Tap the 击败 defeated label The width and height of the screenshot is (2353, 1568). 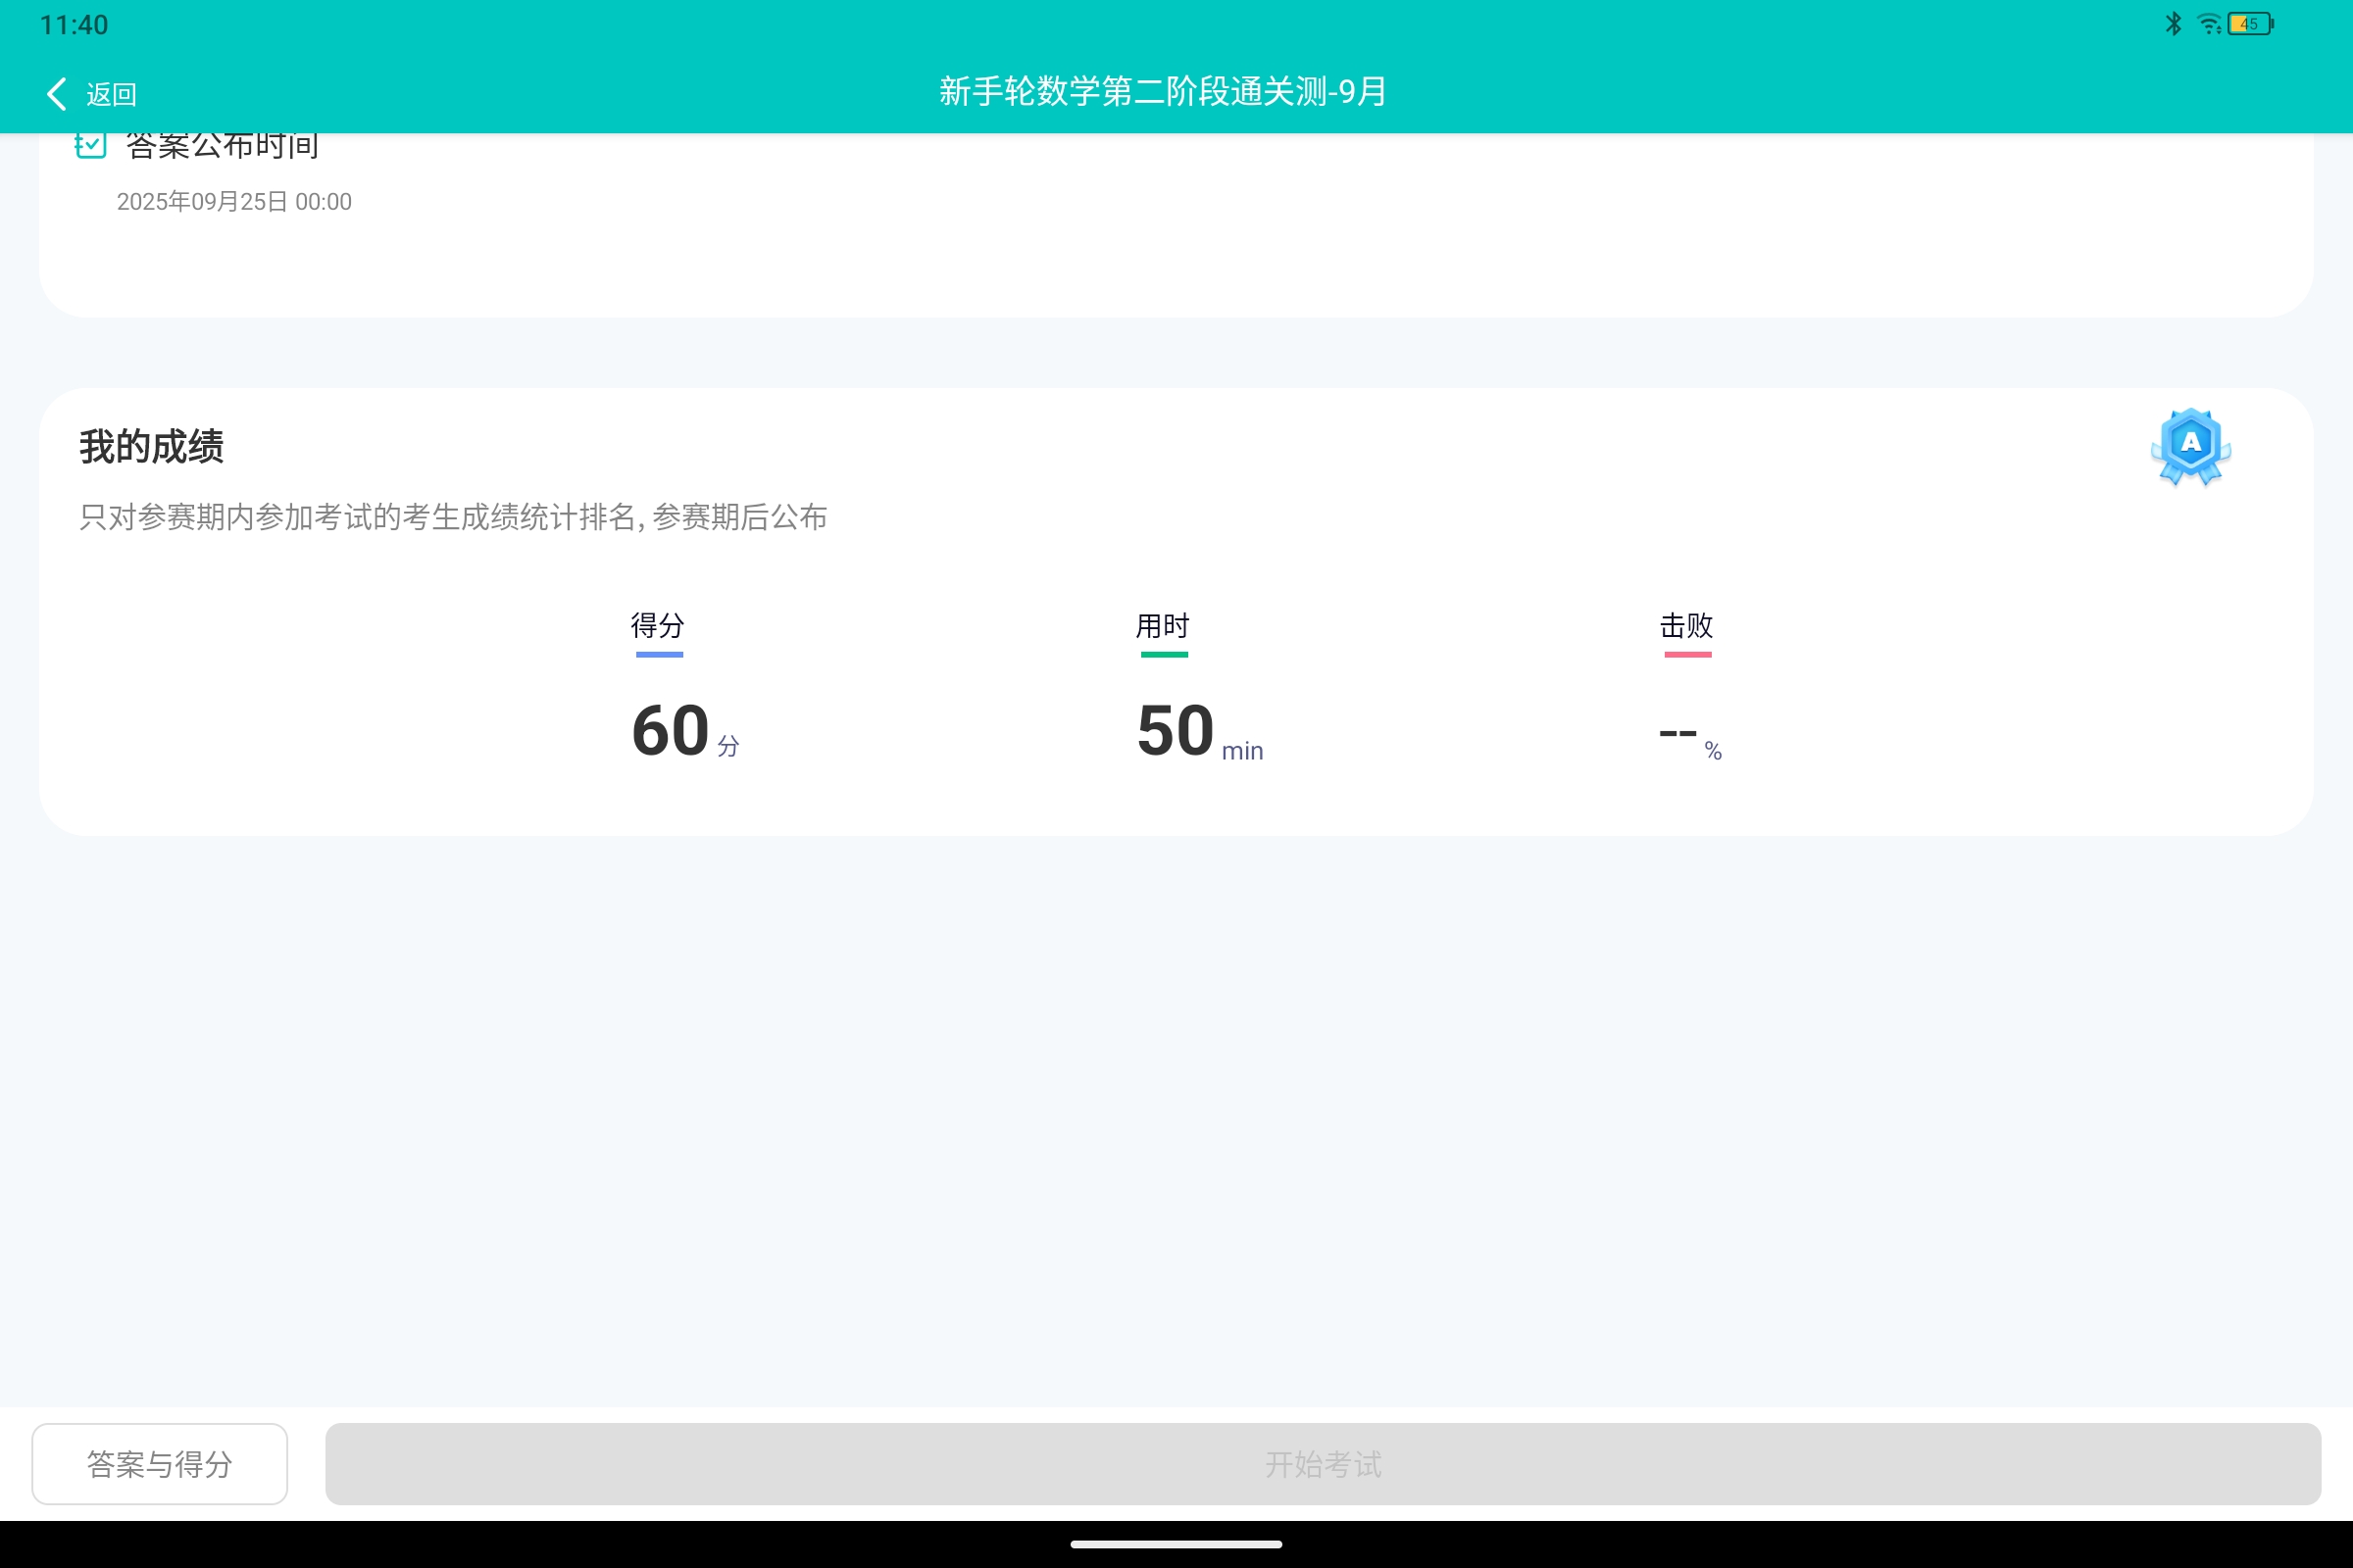[1686, 626]
